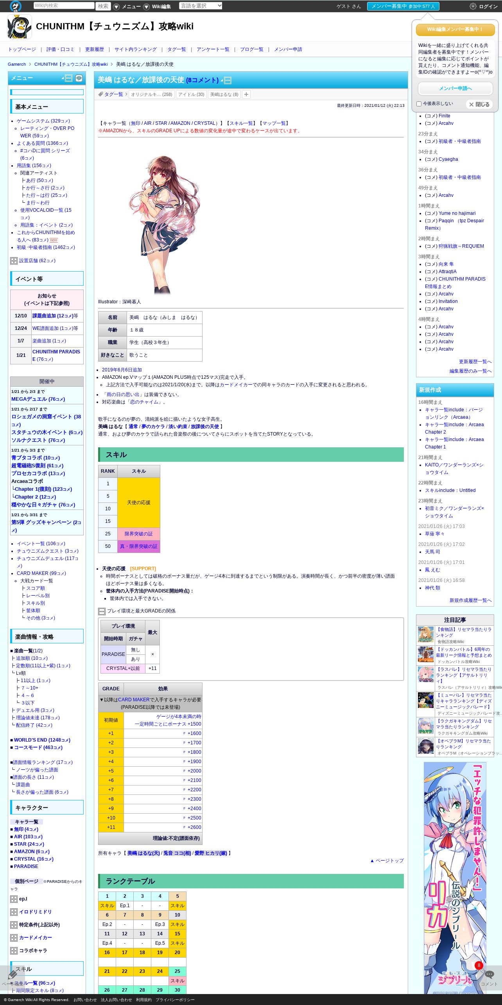The height and width of the screenshot is (1005, 502).
Task: Open タグ一覧 link beside tag icon
Action: tap(113, 94)
